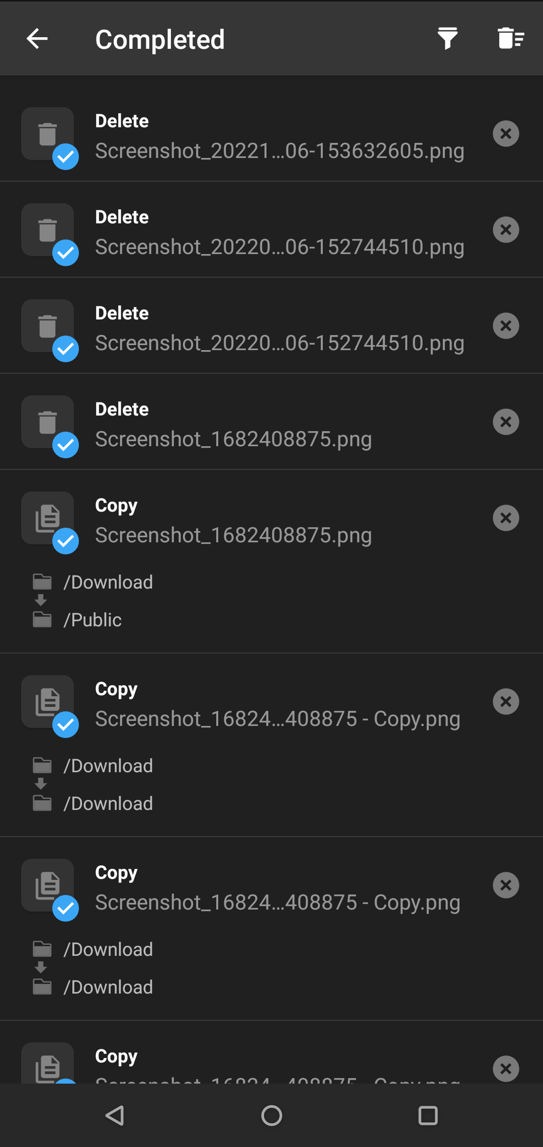Image resolution: width=543 pixels, height=1147 pixels.
Task: Dismiss the Delete Screenshot_1682408875.png entry
Action: (x=506, y=422)
